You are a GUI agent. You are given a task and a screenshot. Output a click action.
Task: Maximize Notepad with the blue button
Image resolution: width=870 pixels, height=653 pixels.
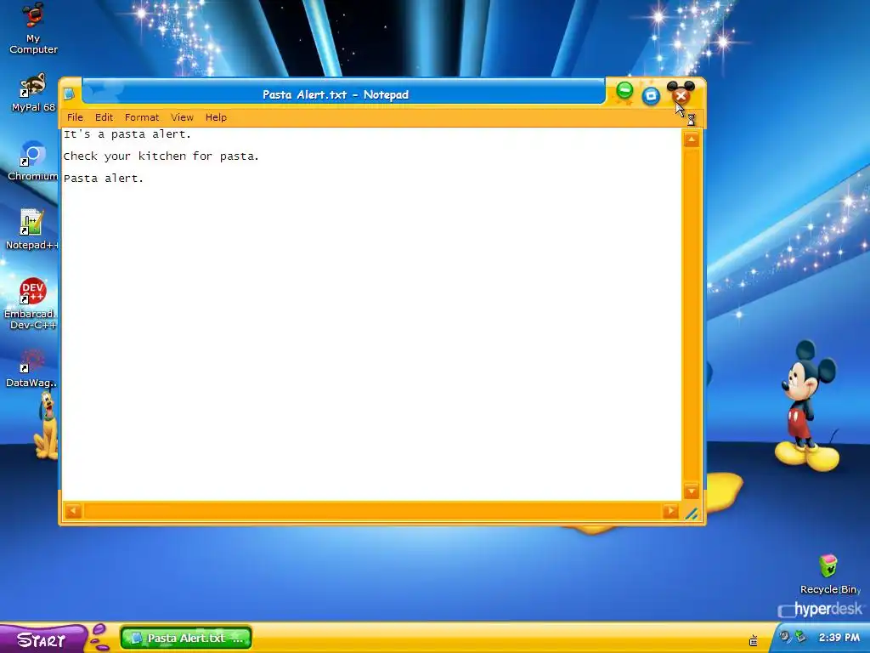651,96
